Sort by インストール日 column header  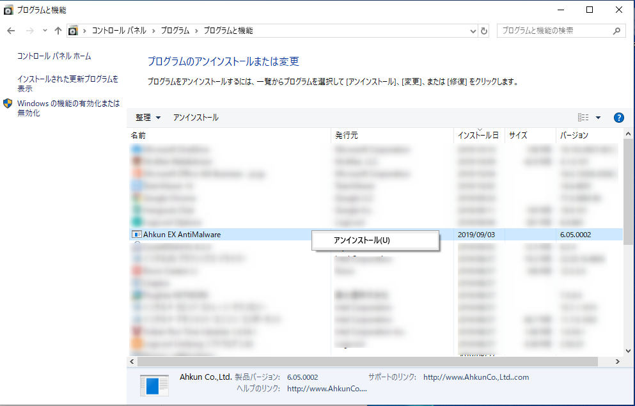[479, 135]
